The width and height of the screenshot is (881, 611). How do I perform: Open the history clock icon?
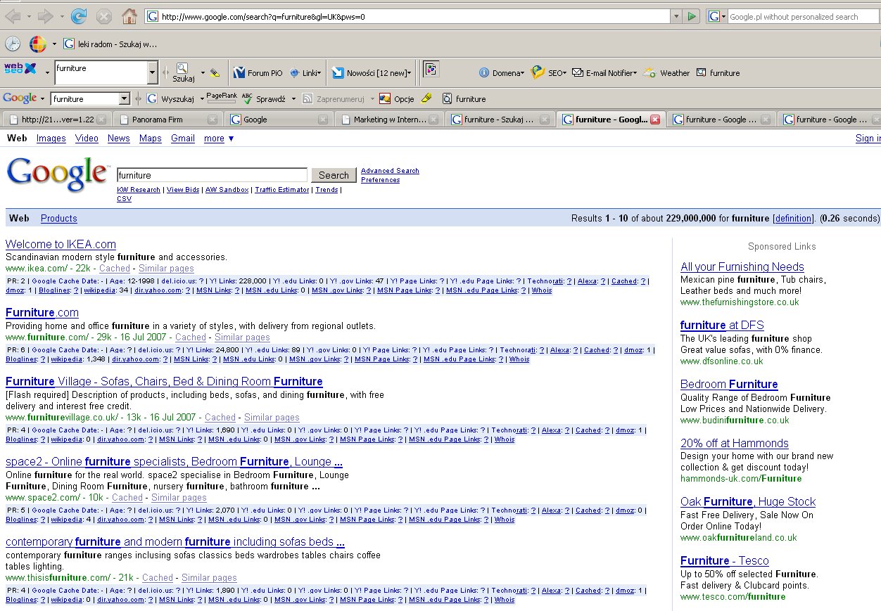[x=13, y=44]
